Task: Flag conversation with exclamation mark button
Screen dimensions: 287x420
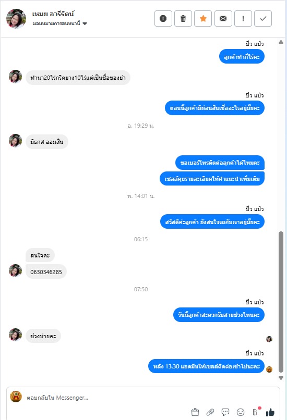Action: 243,18
